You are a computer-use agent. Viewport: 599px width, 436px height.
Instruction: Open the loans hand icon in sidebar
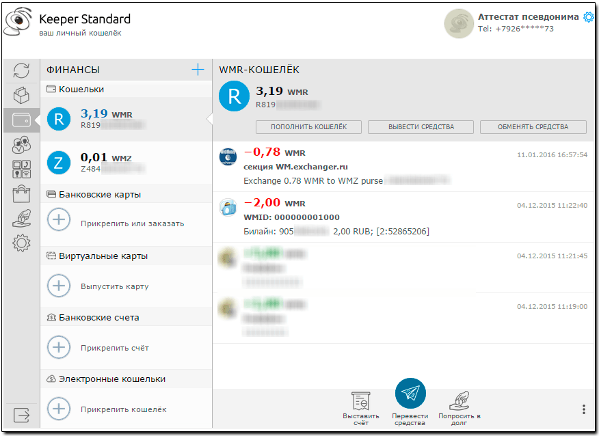21,218
